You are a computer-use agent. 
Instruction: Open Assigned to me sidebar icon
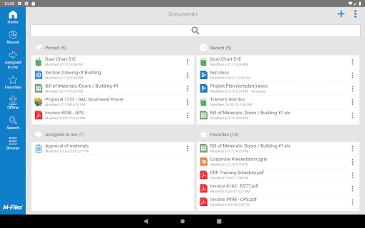point(13,60)
